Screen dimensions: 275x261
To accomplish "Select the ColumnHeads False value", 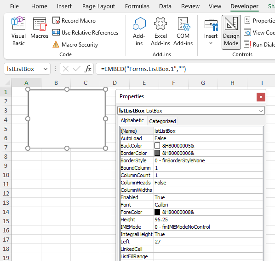I will click(208, 183).
